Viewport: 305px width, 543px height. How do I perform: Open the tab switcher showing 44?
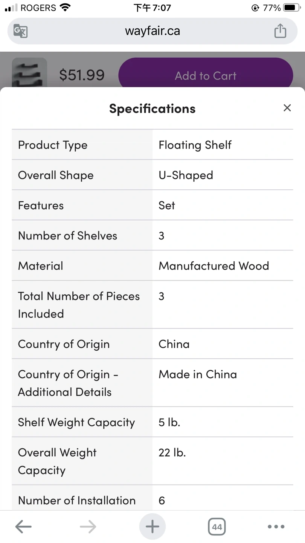click(217, 526)
